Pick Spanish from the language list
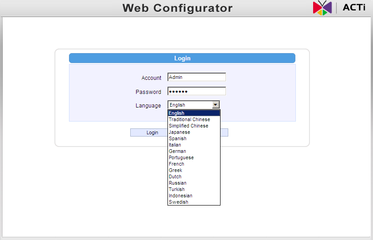The height and width of the screenshot is (240, 373). (194, 138)
